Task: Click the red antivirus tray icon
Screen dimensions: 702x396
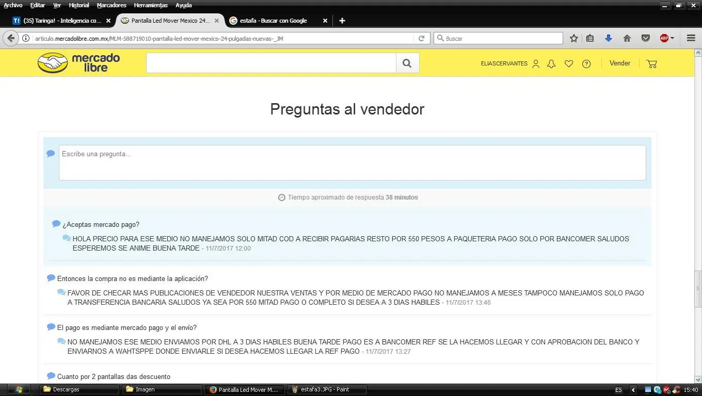Action: [666, 390]
